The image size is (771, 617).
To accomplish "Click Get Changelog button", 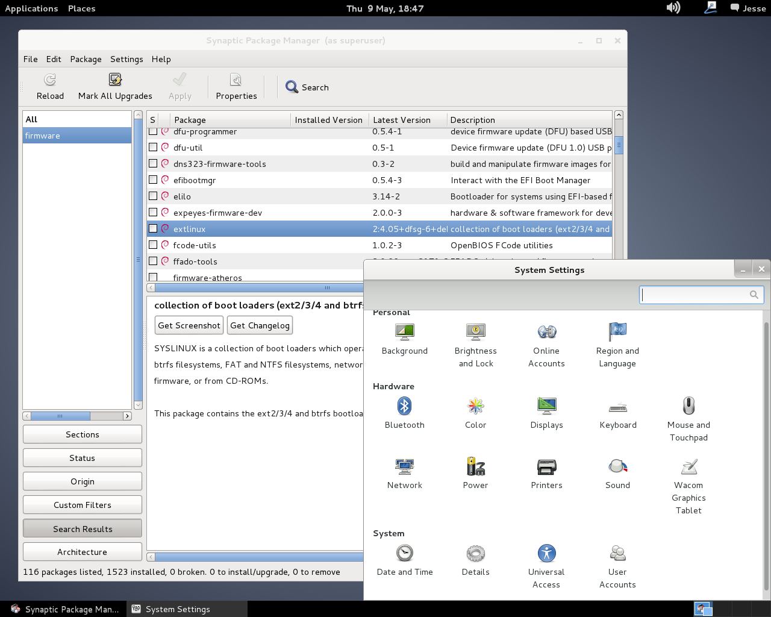I will (x=260, y=325).
